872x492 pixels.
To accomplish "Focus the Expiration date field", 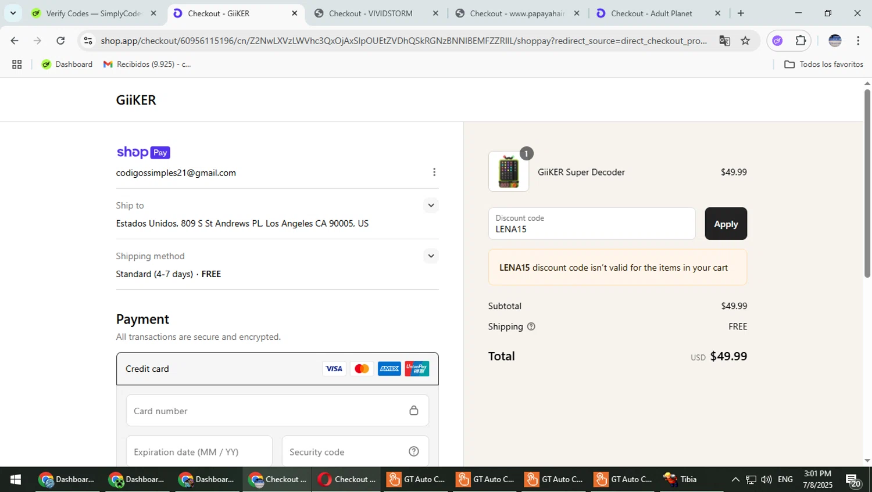I will (199, 451).
